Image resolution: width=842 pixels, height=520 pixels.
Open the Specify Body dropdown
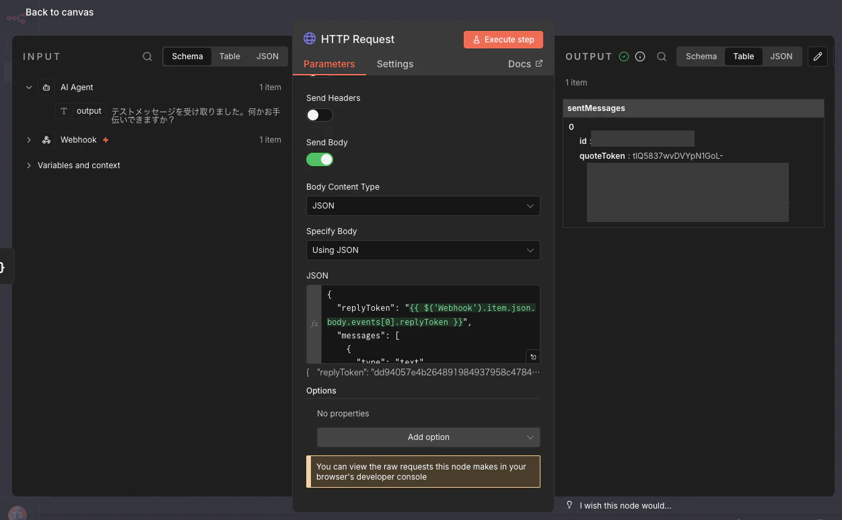tap(423, 250)
